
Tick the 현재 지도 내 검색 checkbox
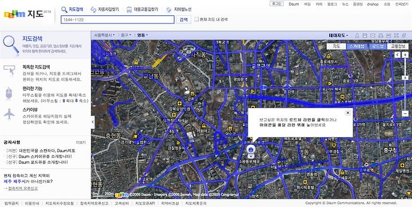196,19
